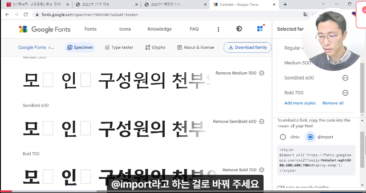Remove SemiBold 600 minus icon in specimen list
The height and width of the screenshot is (193, 366).
(262, 122)
